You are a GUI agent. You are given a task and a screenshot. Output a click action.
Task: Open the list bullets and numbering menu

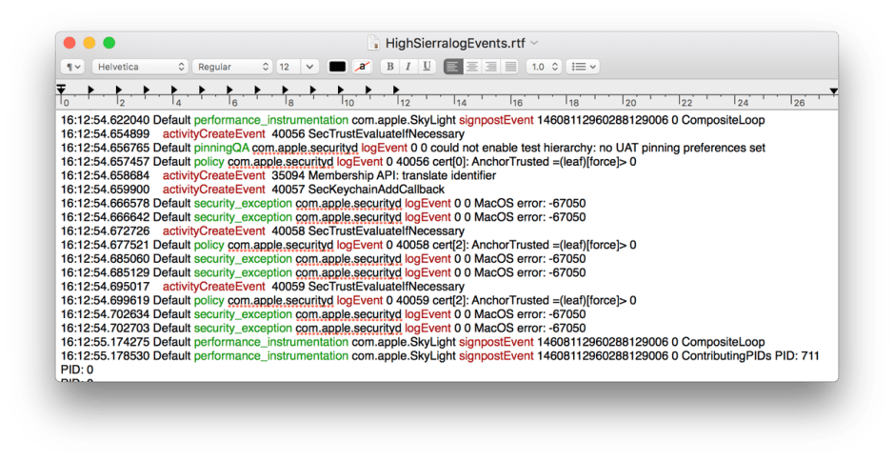pos(582,67)
